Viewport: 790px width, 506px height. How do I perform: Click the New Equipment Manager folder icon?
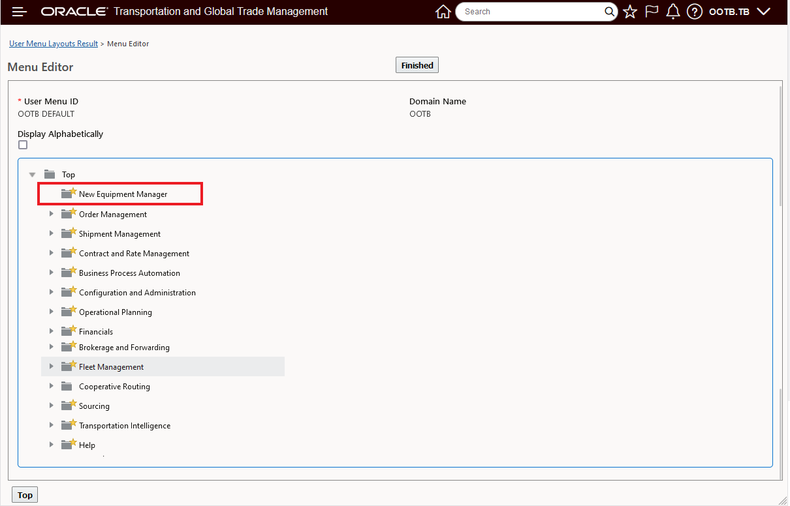68,194
